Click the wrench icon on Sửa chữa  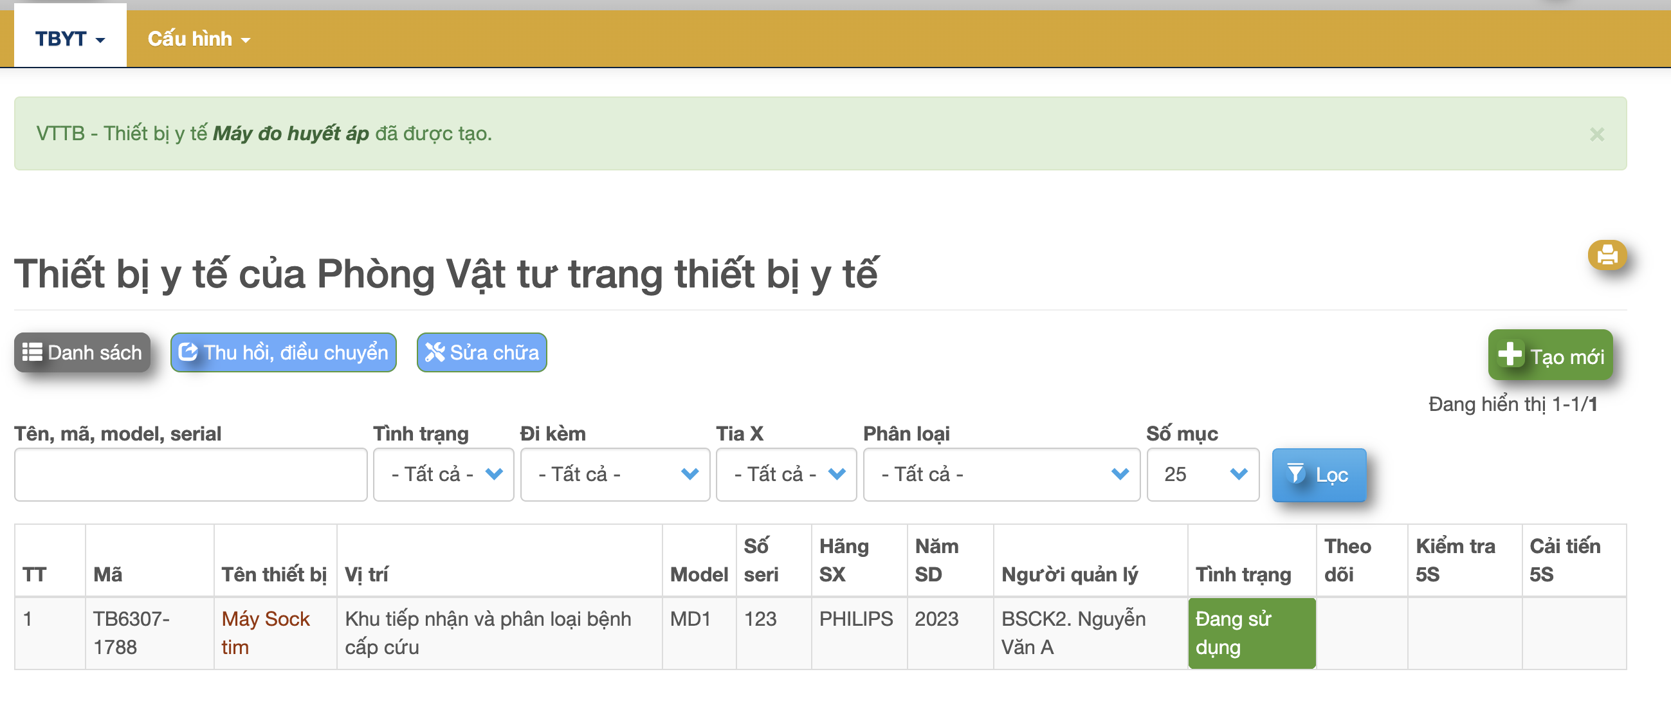pos(434,352)
